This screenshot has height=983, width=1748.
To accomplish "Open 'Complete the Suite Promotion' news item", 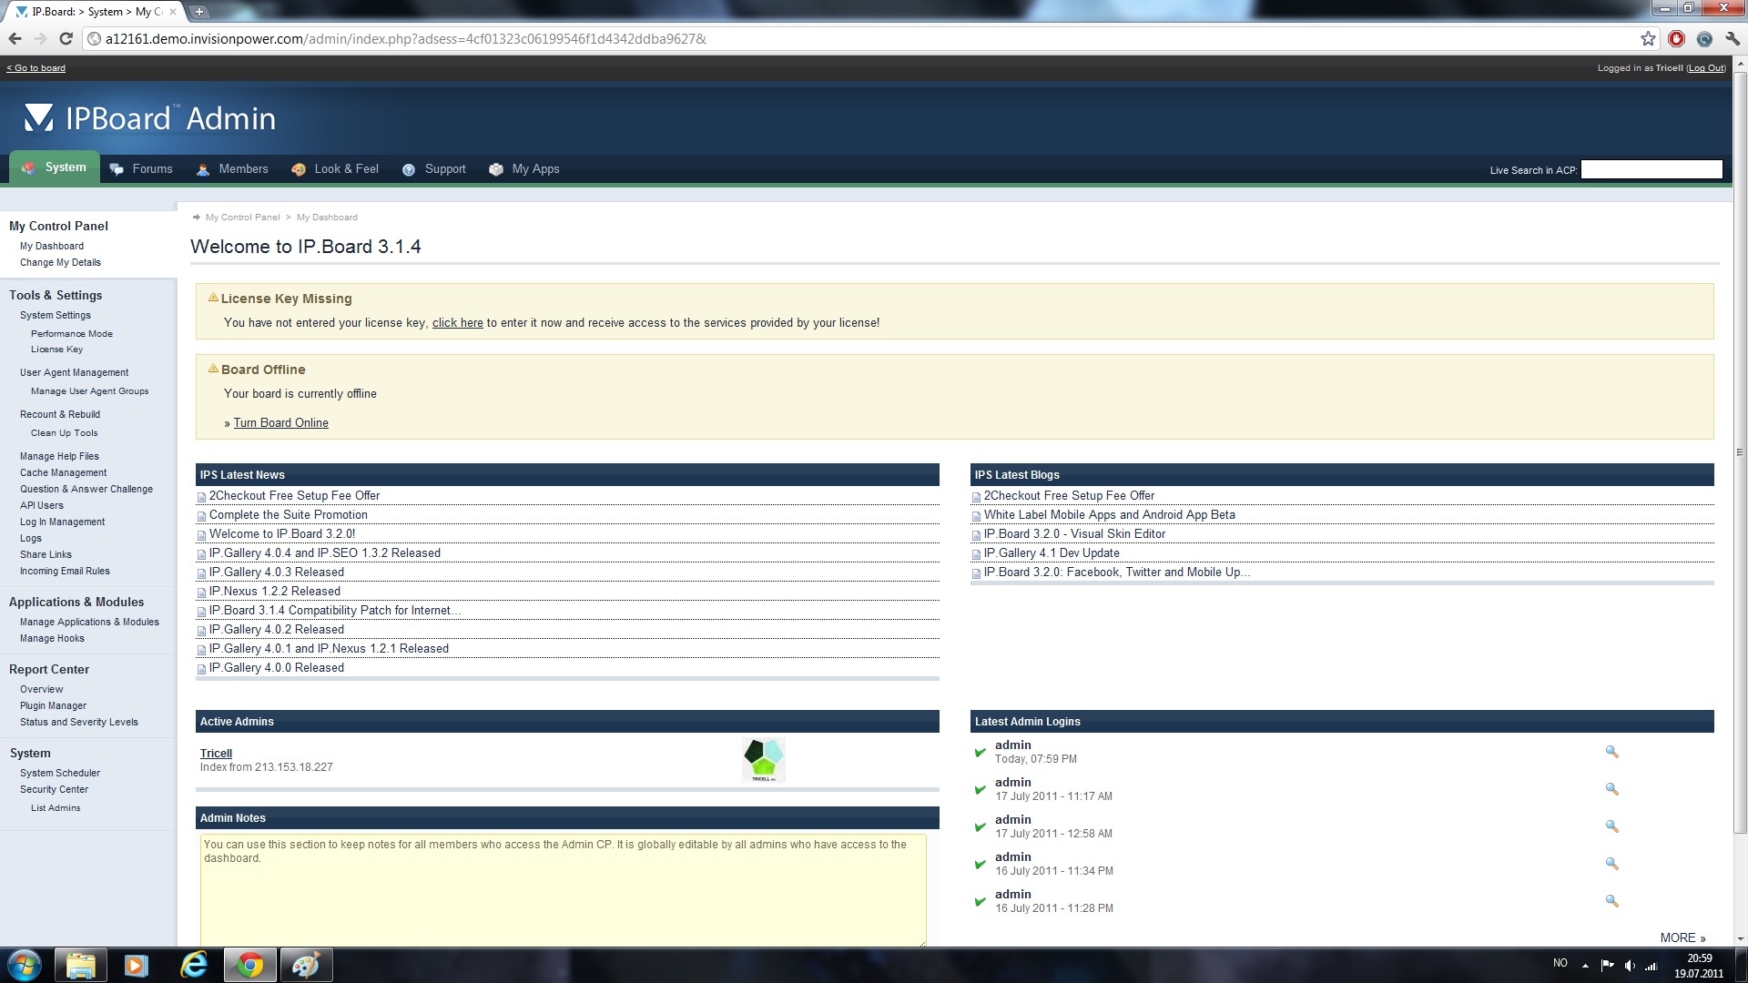I will [x=289, y=515].
